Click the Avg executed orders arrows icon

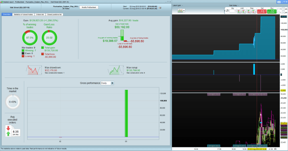[x=8, y=131]
